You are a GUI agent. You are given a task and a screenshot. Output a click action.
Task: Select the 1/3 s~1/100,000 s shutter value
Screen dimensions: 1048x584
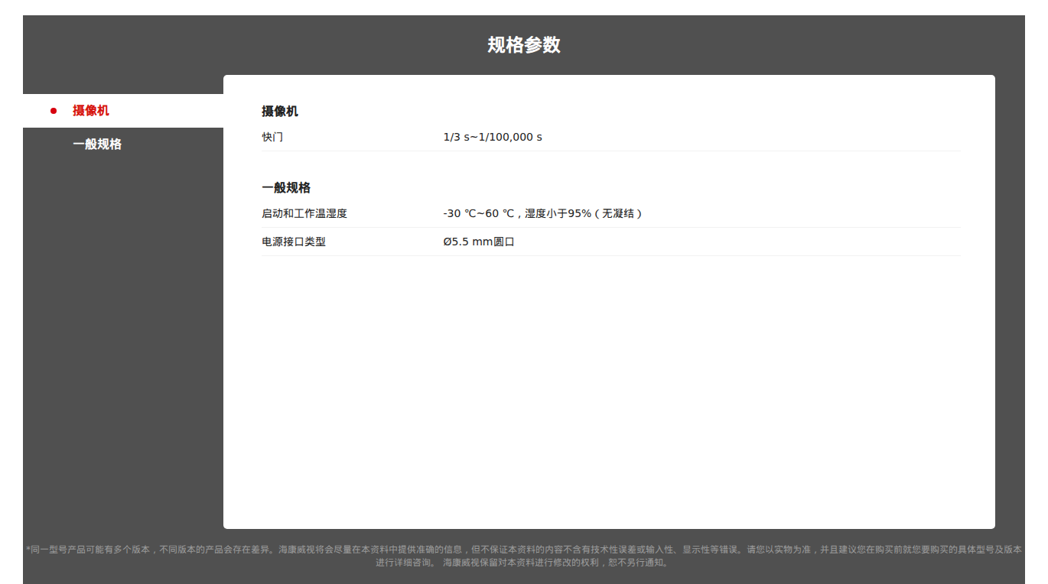tap(493, 138)
